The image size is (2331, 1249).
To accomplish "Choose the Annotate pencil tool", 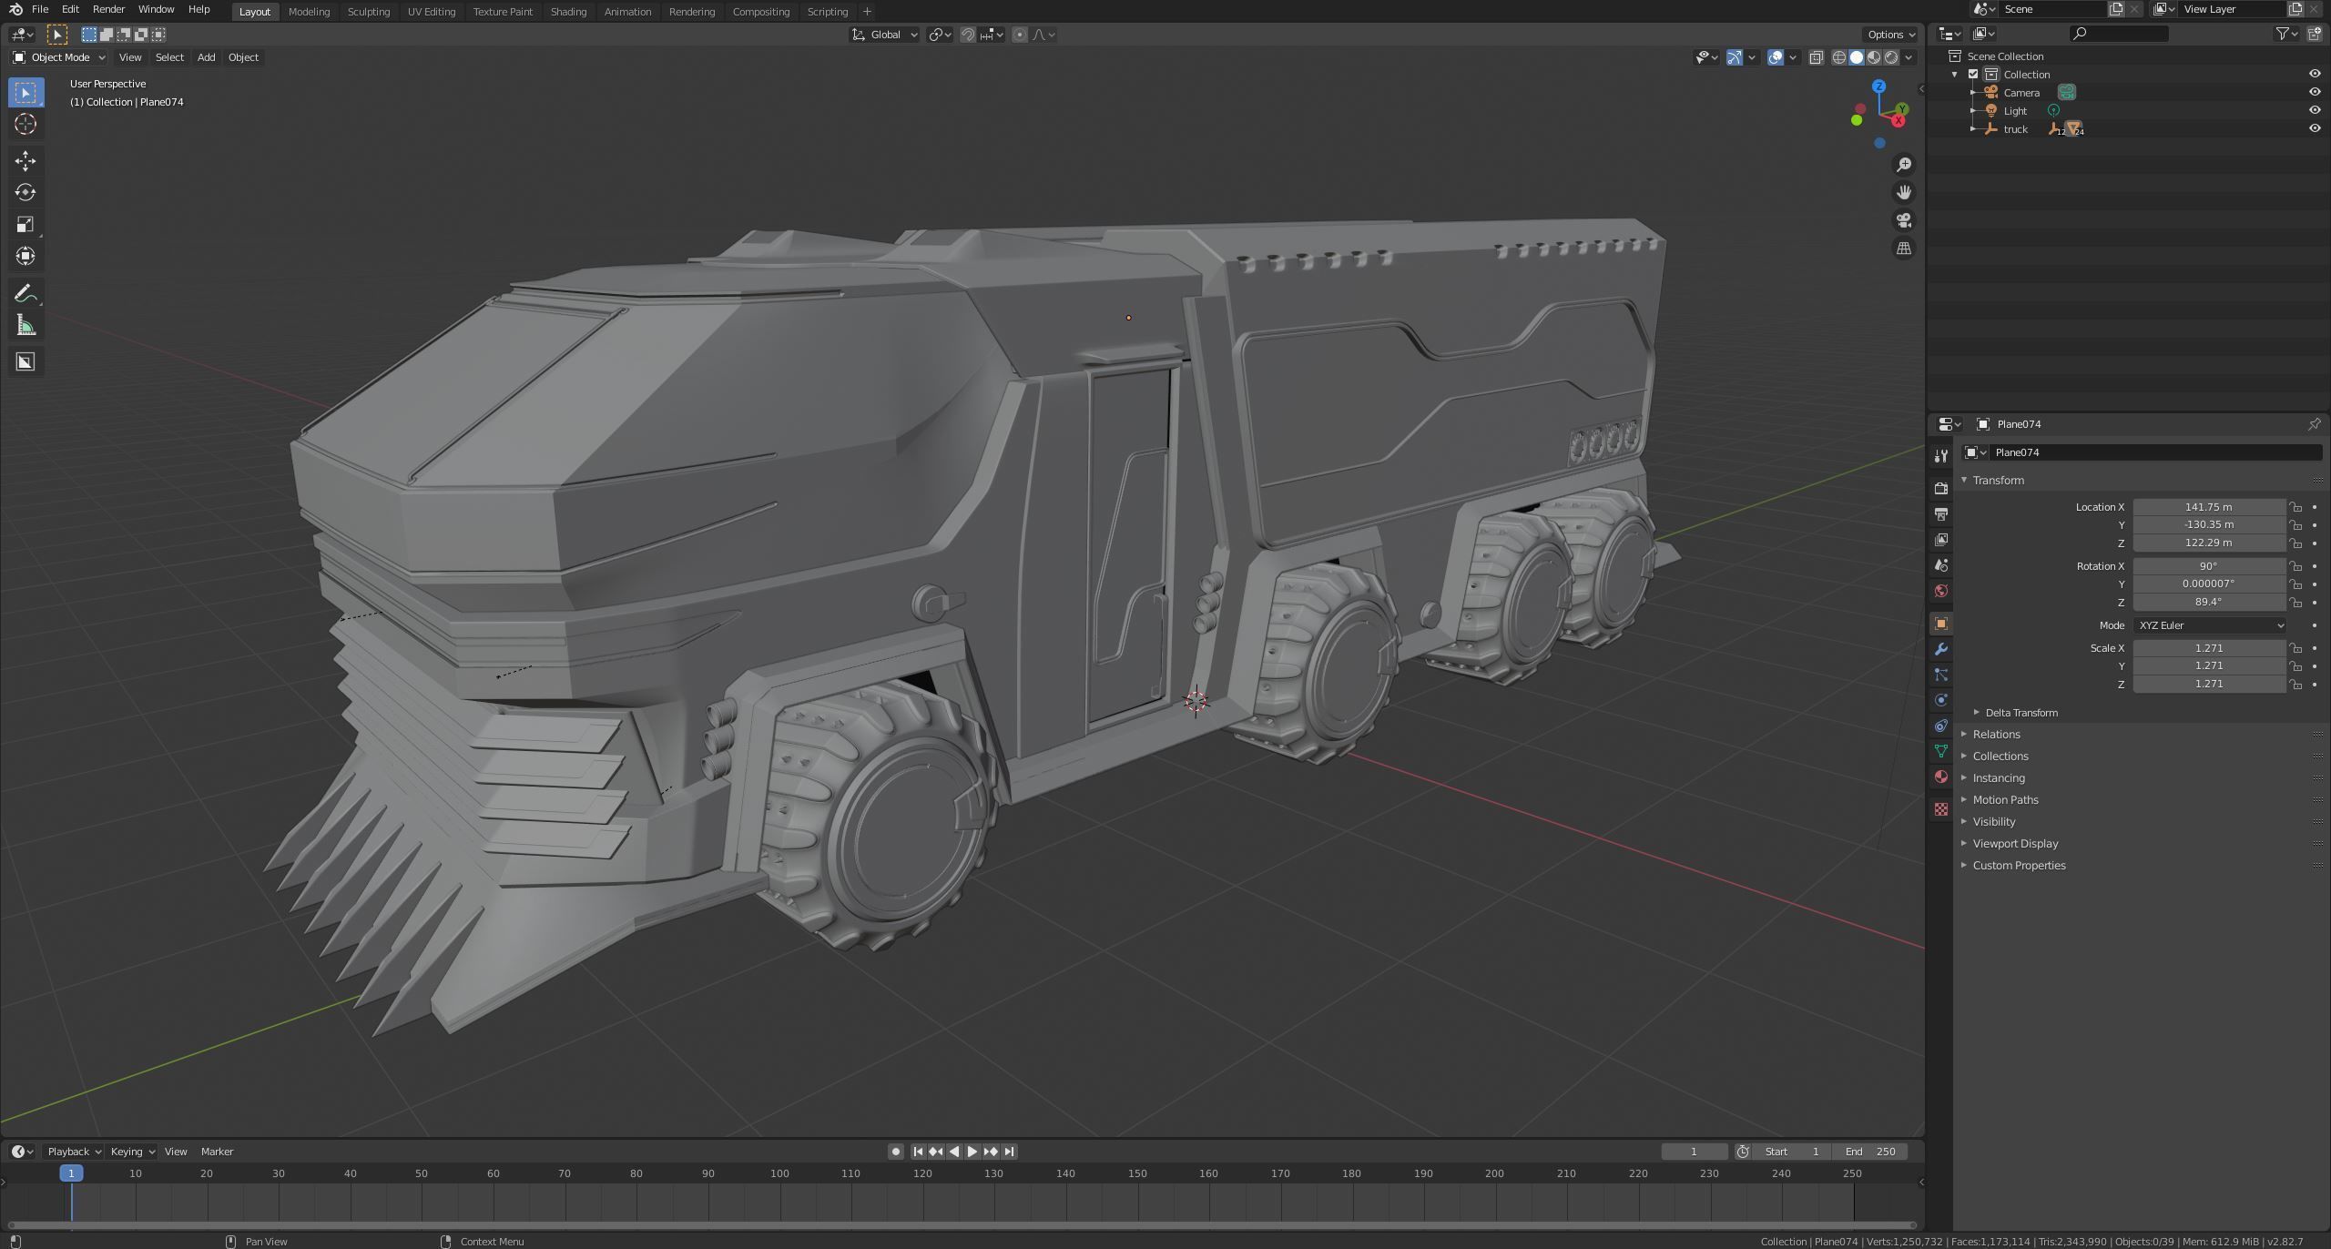I will click(x=25, y=293).
